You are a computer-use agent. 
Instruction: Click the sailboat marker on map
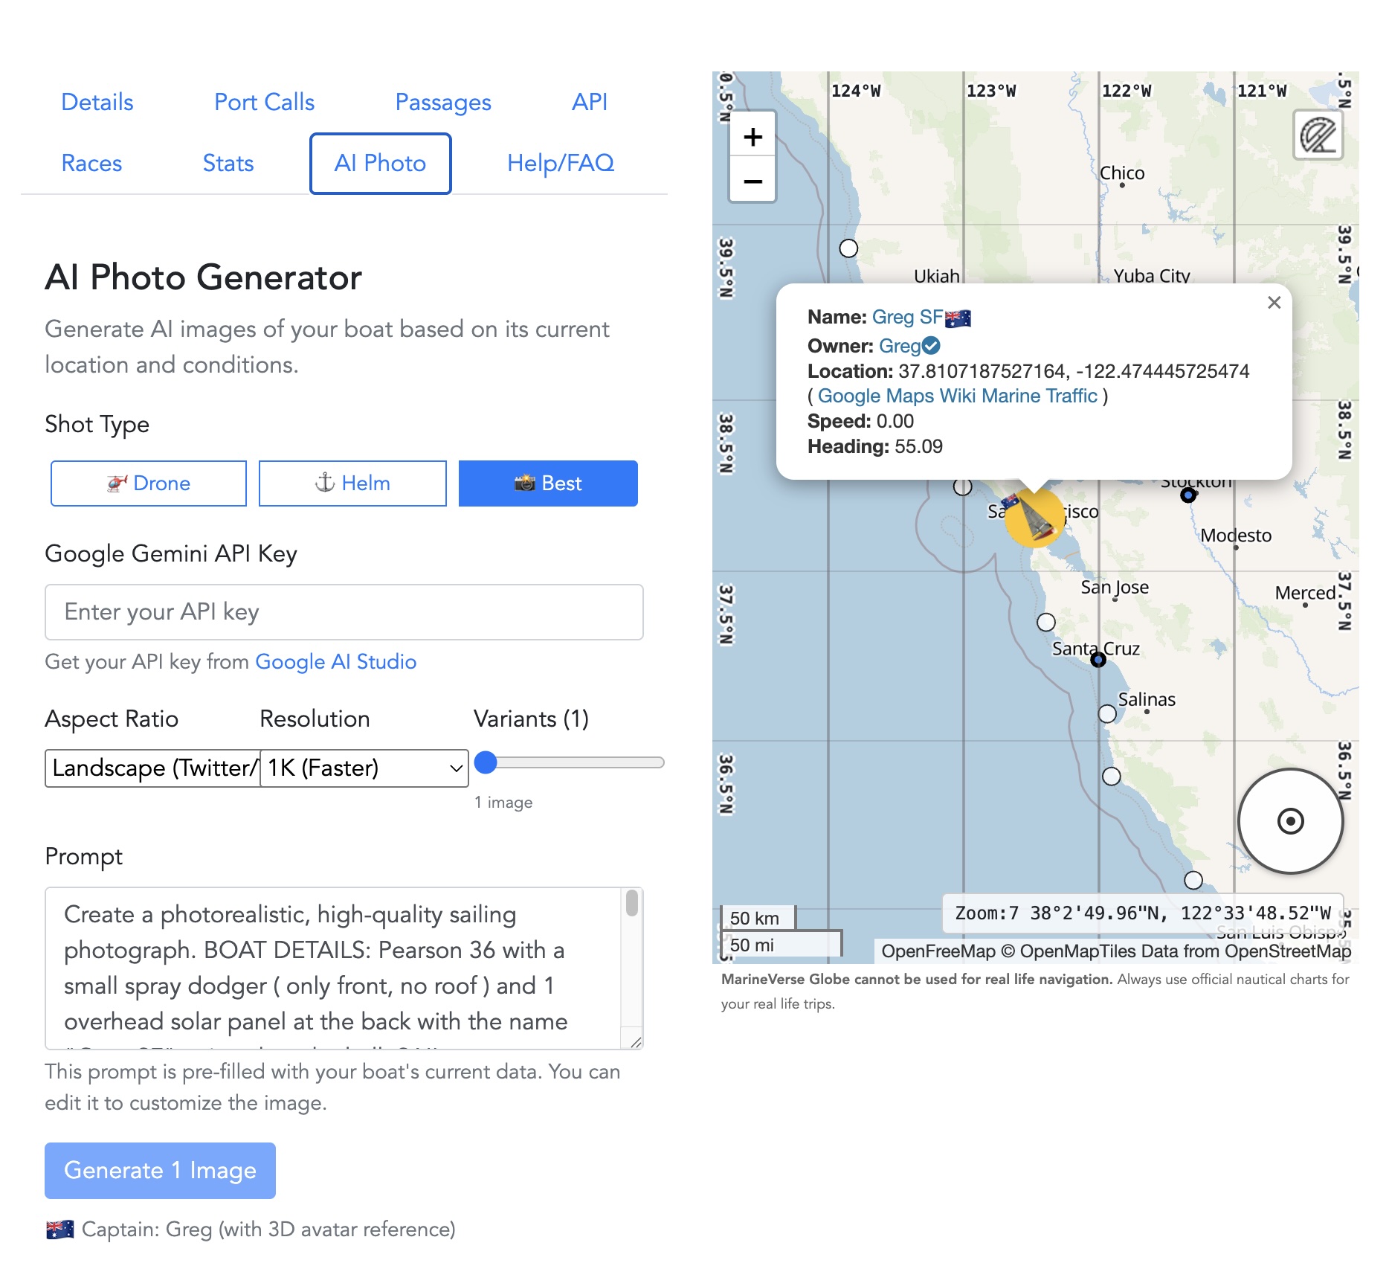pos(1034,518)
